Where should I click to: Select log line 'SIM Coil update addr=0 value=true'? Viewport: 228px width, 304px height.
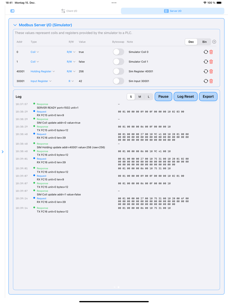58,123
